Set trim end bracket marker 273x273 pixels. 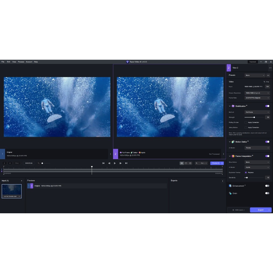pyautogui.click(x=10, y=163)
